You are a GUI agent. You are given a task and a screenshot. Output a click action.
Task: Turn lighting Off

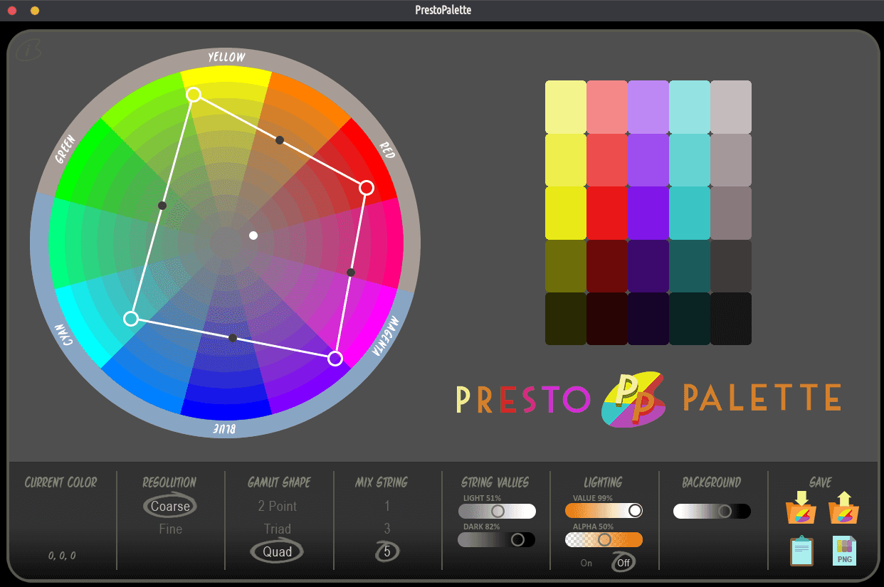pyautogui.click(x=623, y=563)
